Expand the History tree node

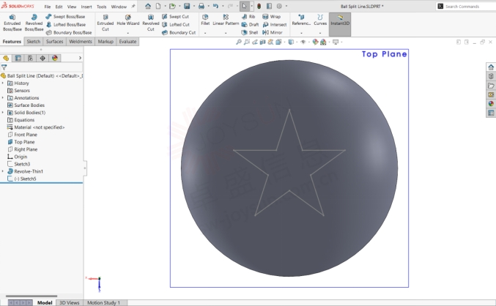(x=3, y=83)
